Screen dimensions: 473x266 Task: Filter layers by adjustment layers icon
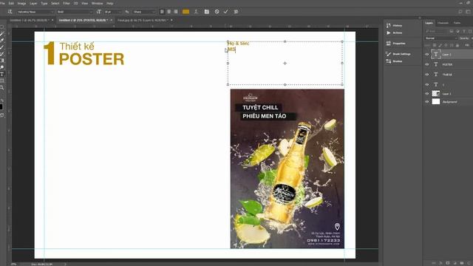(x=458, y=31)
